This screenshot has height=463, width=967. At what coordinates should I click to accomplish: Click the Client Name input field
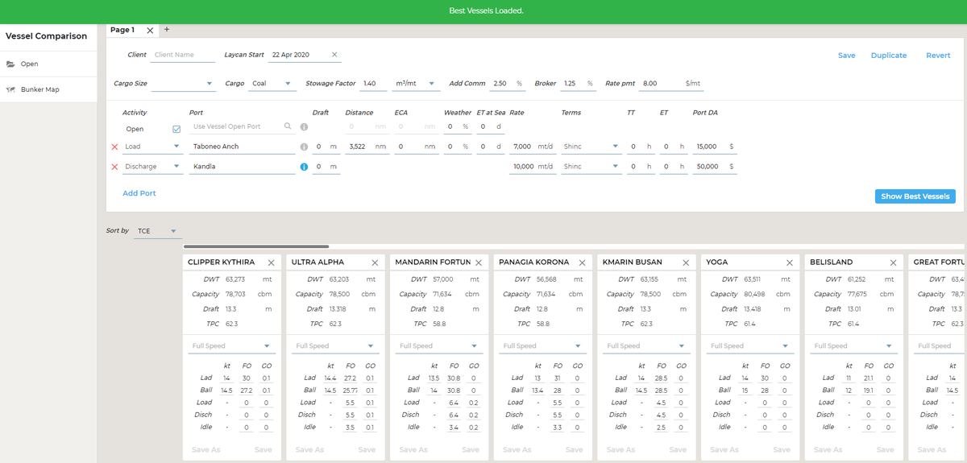coord(183,55)
